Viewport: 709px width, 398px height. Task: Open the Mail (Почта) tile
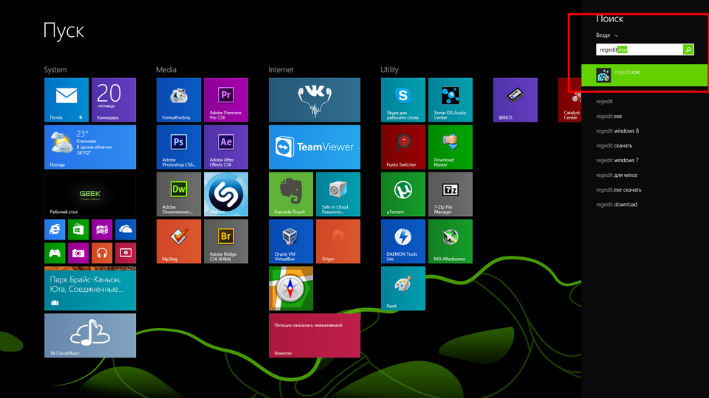66,99
